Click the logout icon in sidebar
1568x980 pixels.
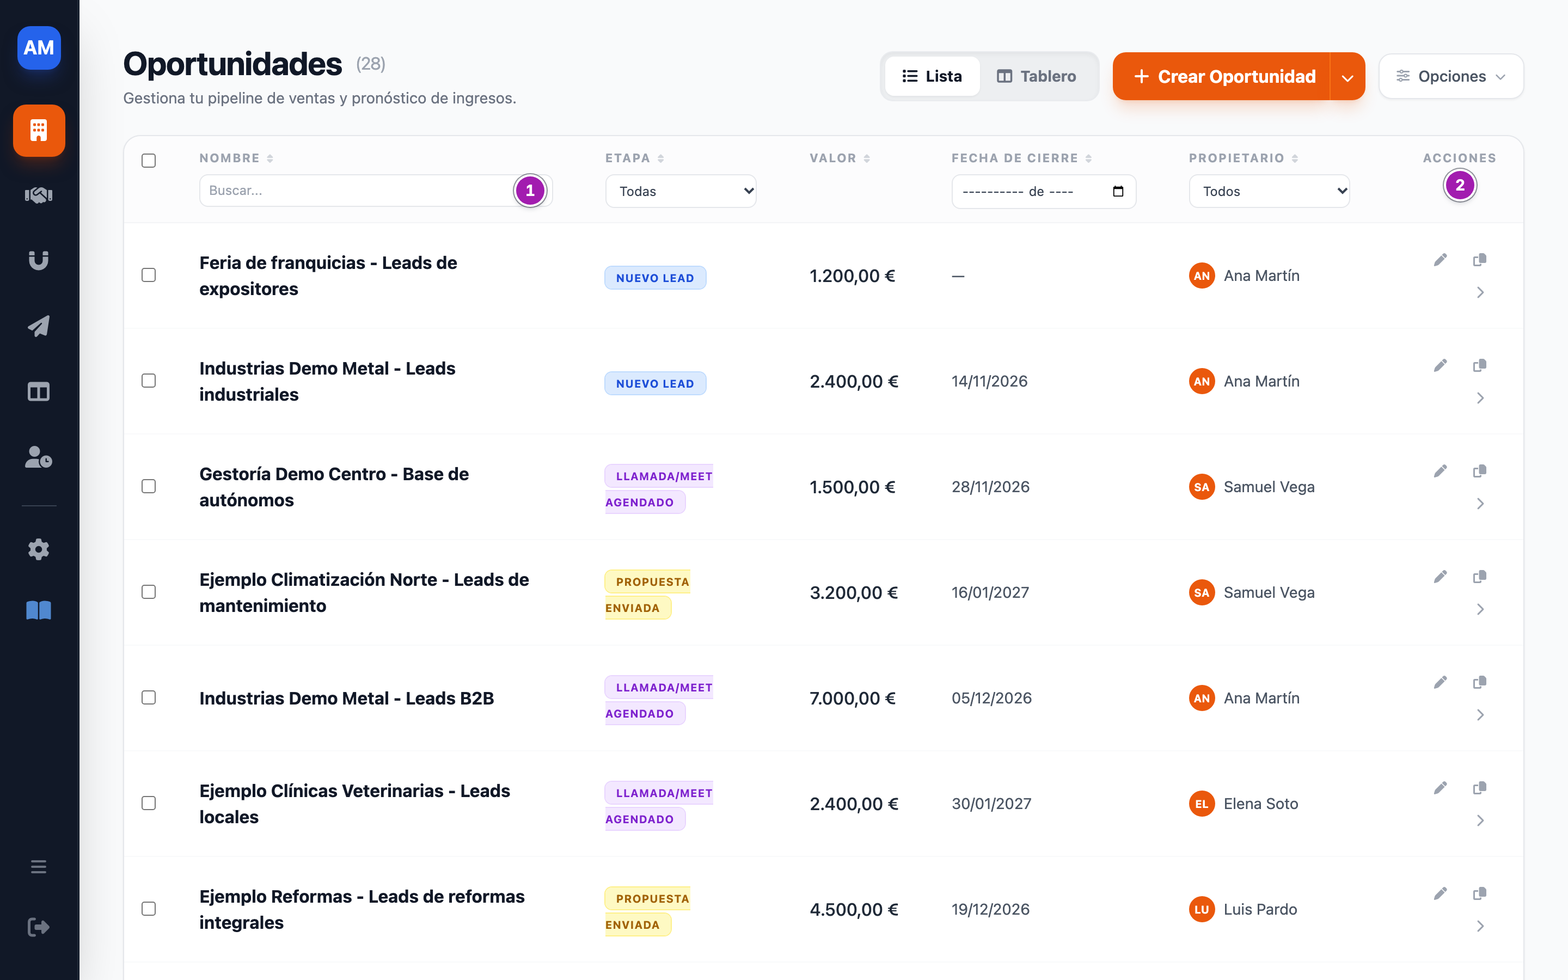point(39,927)
